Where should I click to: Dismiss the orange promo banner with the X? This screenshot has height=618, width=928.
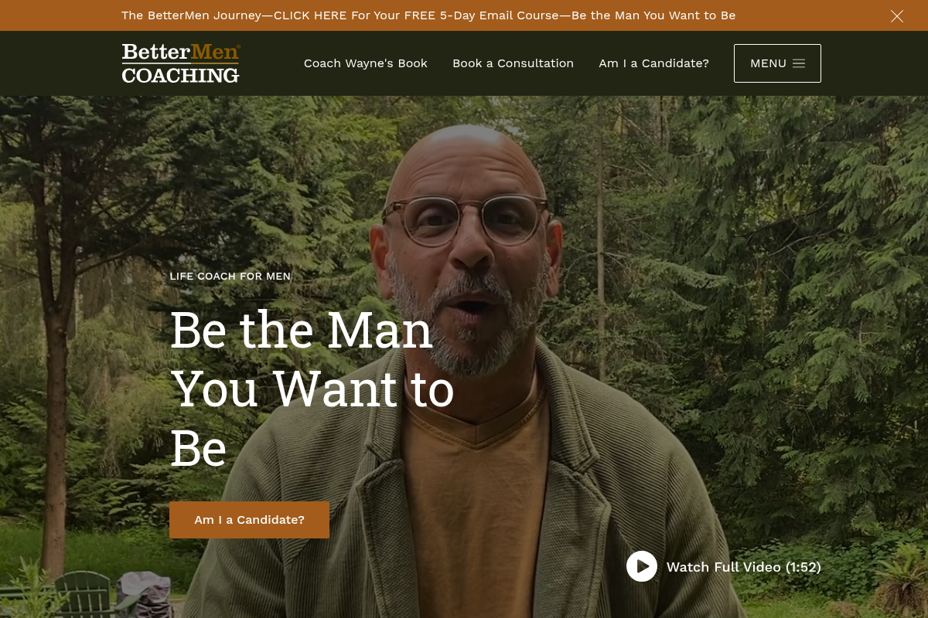point(897,16)
